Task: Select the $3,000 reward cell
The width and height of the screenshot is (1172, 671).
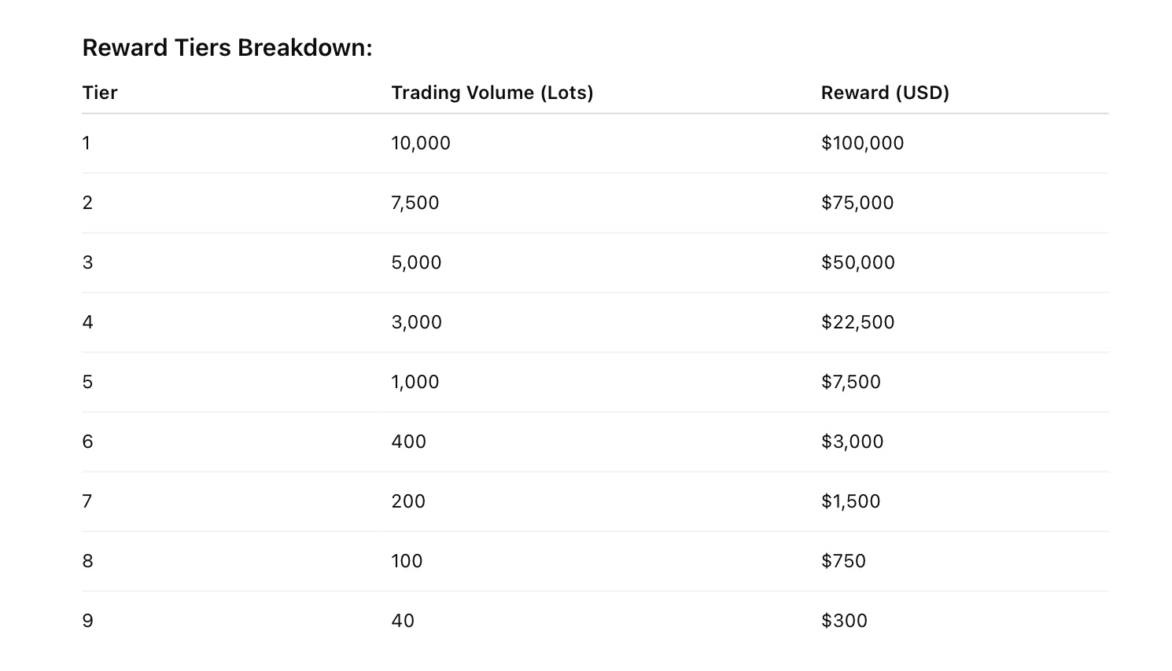Action: pos(853,442)
